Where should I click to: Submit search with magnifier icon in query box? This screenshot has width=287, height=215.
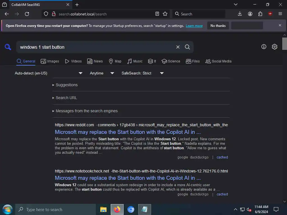187,47
